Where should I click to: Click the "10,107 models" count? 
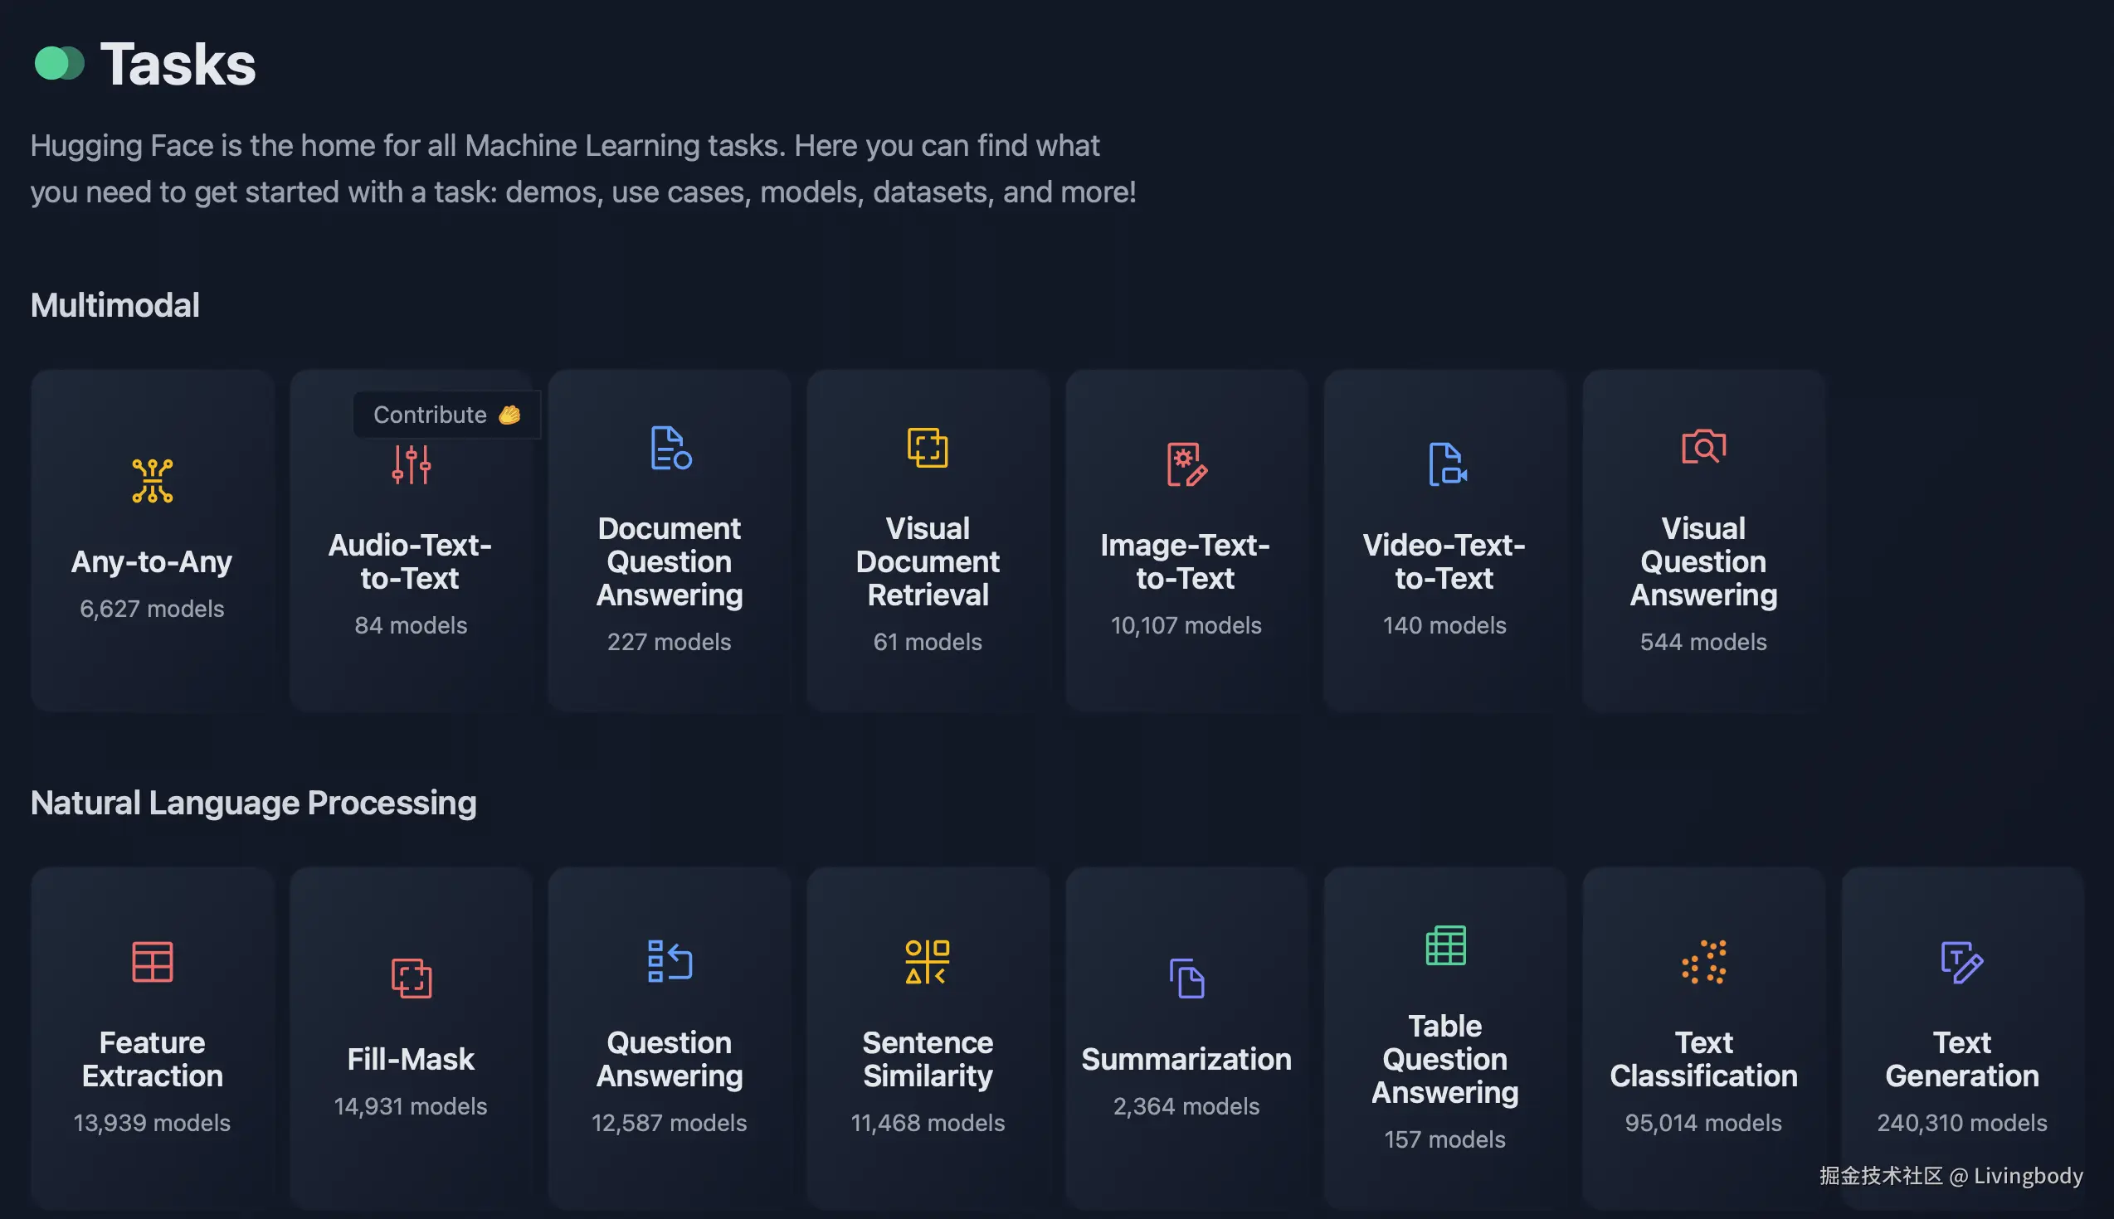[x=1186, y=625]
